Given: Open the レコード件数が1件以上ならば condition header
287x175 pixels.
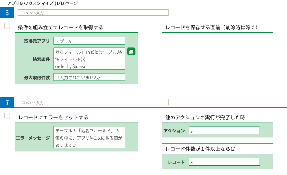Looking at the screenshot, I should coord(217,148).
